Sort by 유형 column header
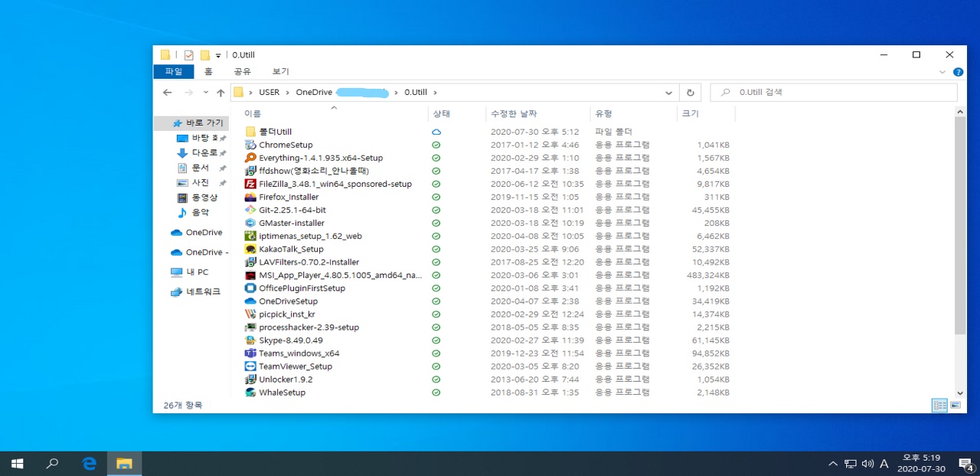This screenshot has height=476, width=980. 603,113
